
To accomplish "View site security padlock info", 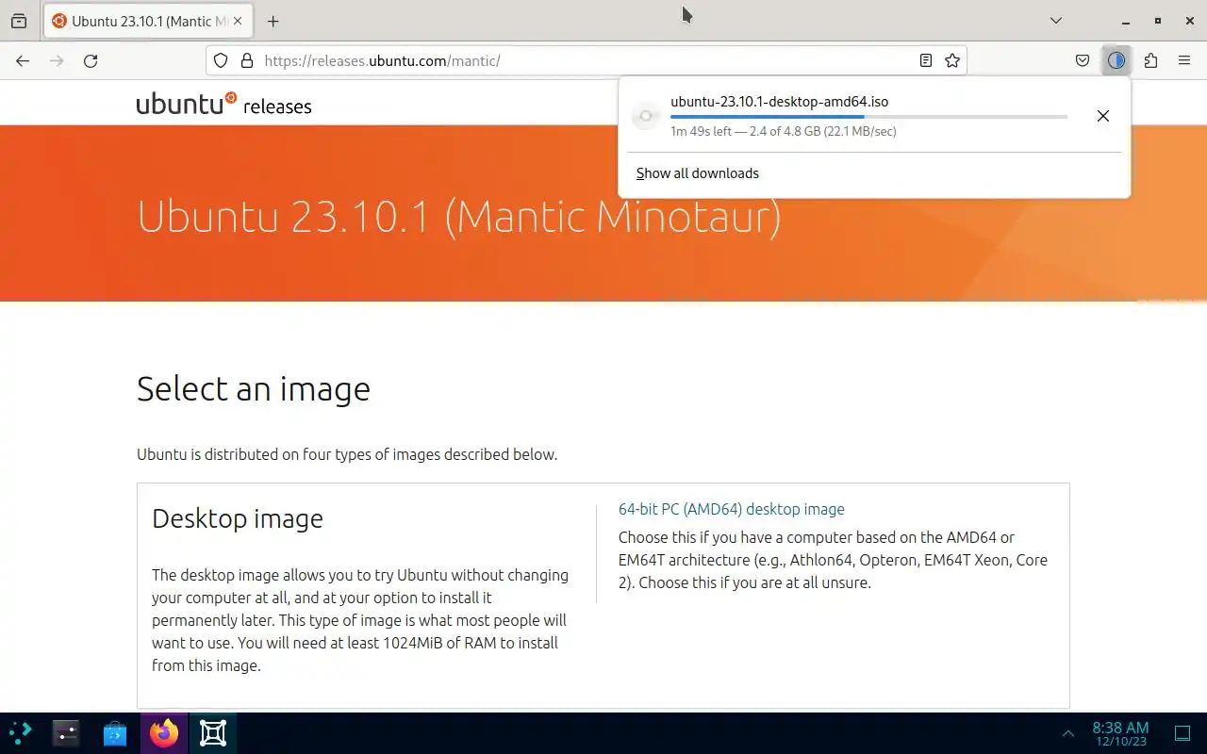I will 247,60.
